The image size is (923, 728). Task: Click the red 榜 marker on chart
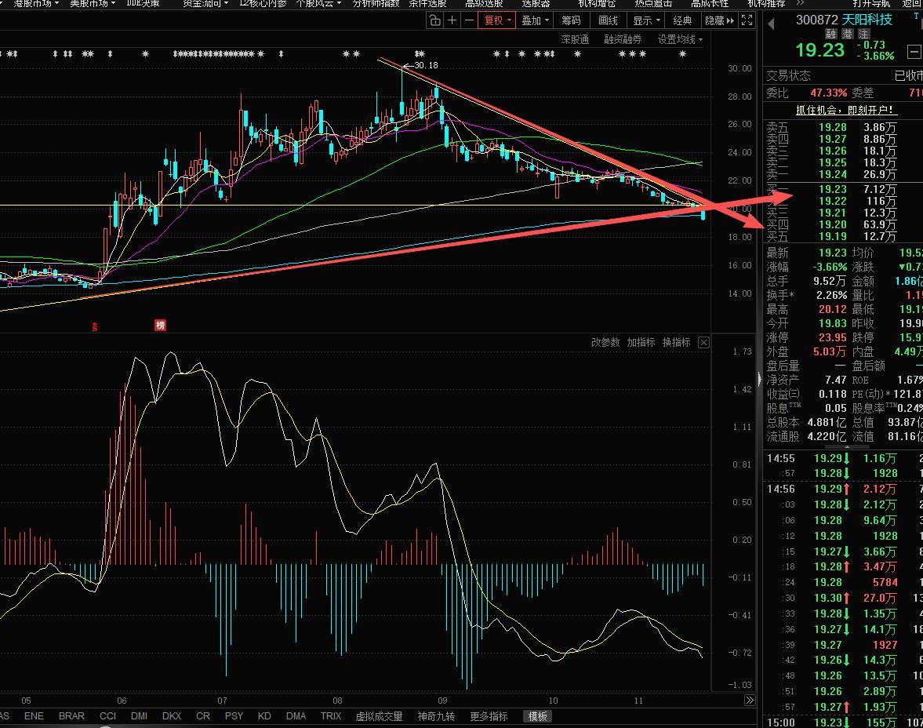(x=160, y=325)
